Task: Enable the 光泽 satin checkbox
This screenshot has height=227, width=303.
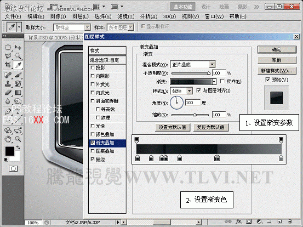Action: click(x=93, y=126)
